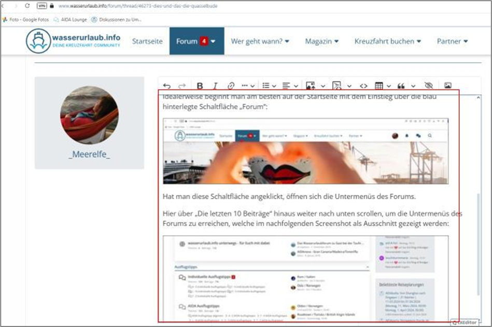Click the browser reload button

(27, 6)
